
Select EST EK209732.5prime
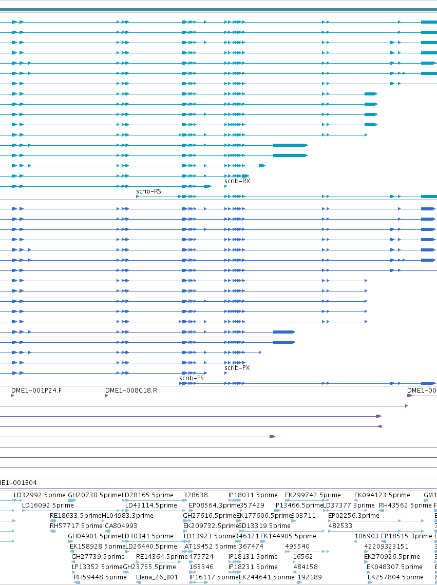click(x=211, y=525)
